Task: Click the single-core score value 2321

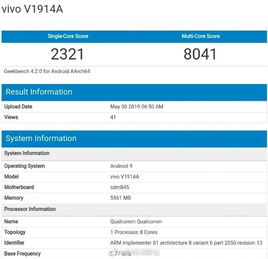Action: pos(67,54)
